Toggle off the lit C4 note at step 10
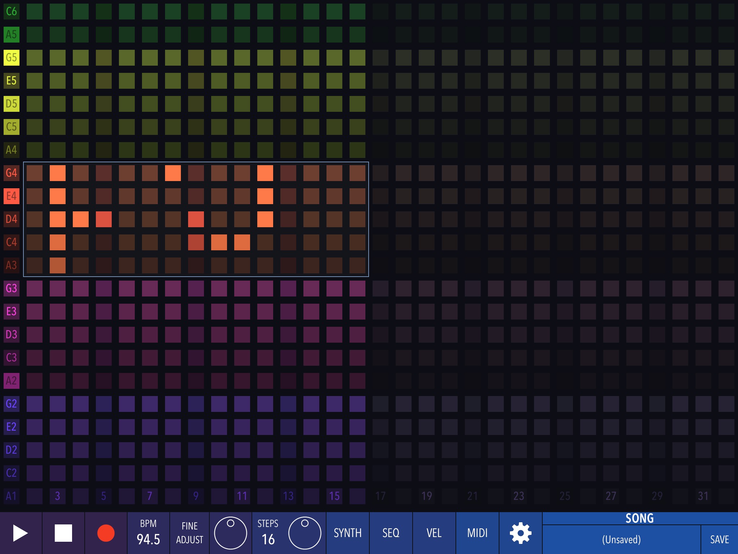Viewport: 738px width, 554px height. (x=219, y=242)
